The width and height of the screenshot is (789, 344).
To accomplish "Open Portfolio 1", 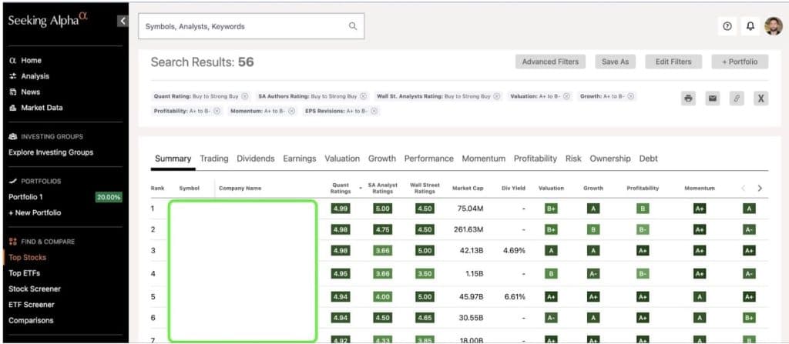I will click(25, 197).
